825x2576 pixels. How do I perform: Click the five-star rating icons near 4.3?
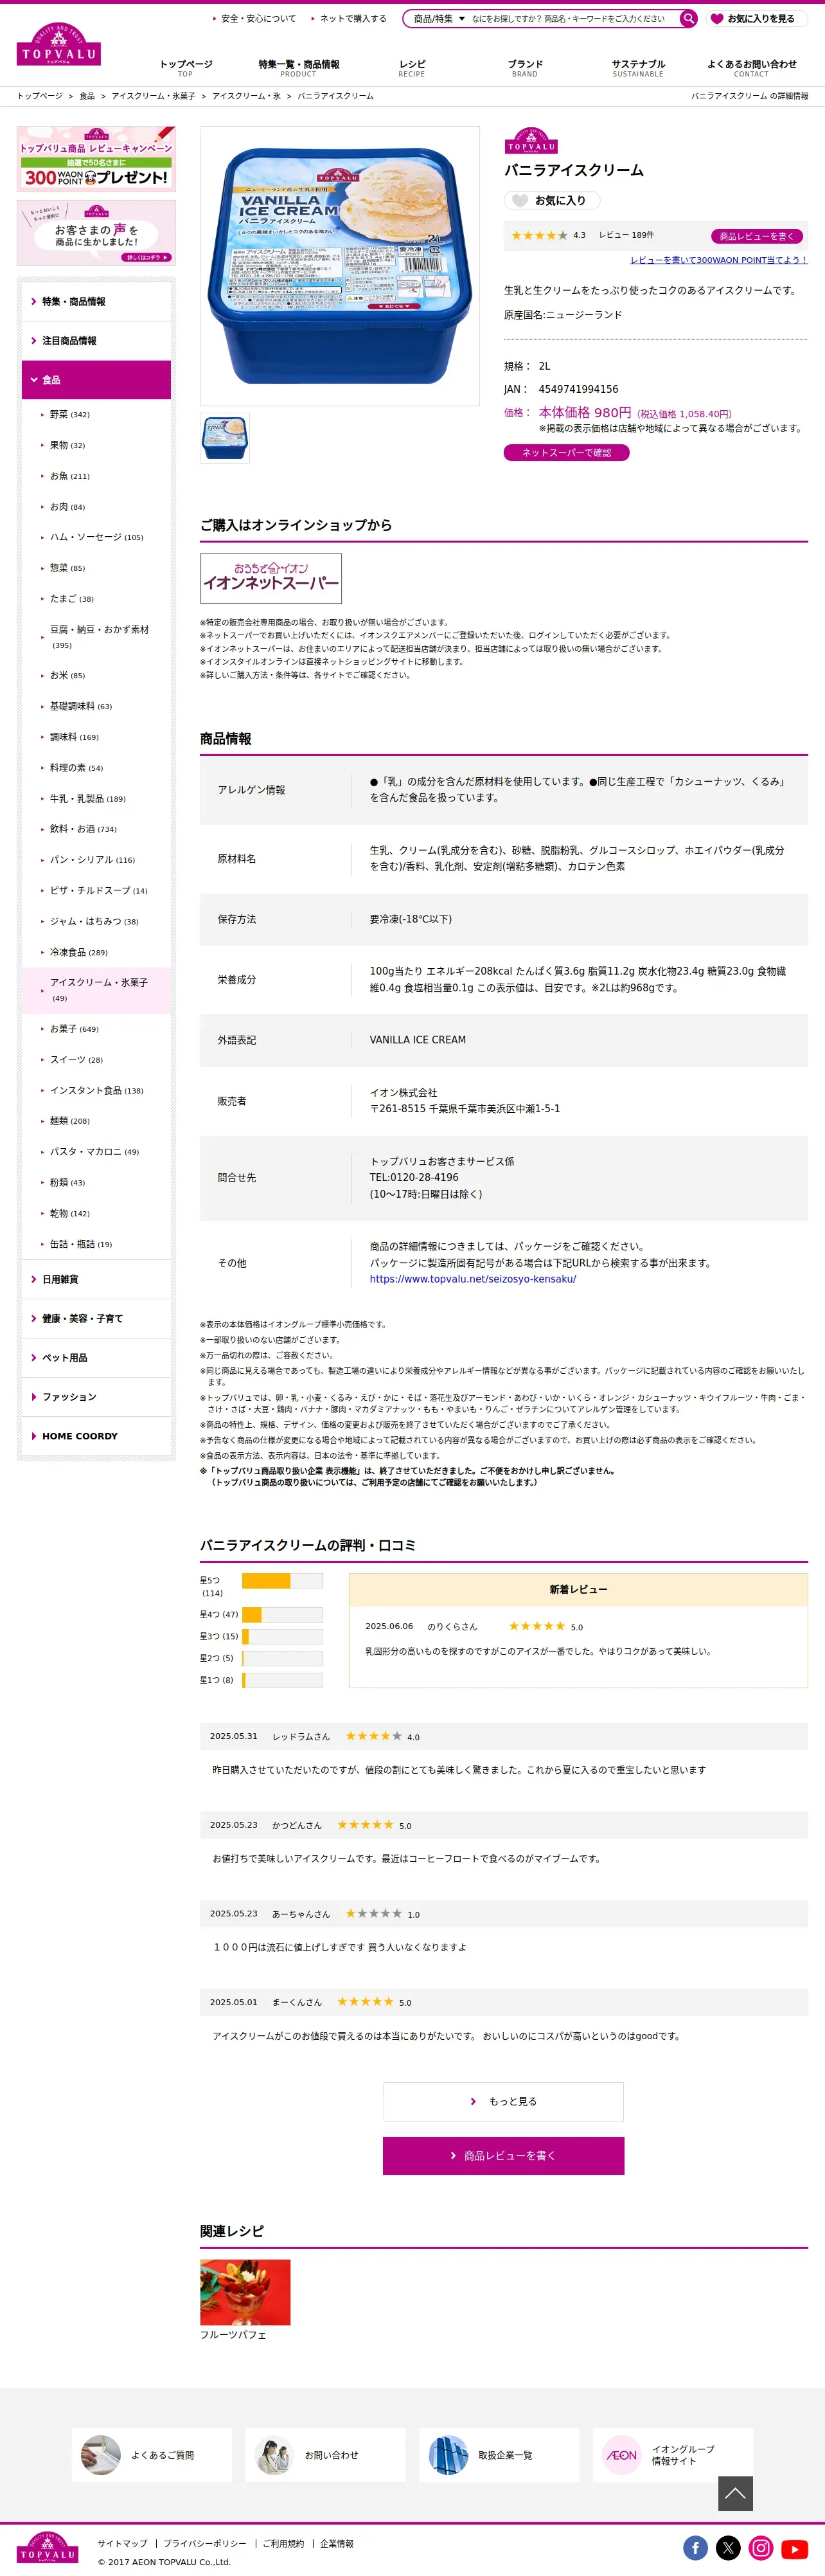[x=539, y=236]
